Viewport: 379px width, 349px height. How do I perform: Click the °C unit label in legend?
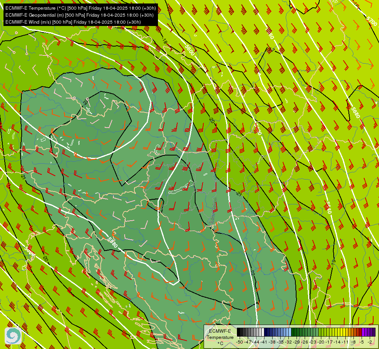(220, 343)
